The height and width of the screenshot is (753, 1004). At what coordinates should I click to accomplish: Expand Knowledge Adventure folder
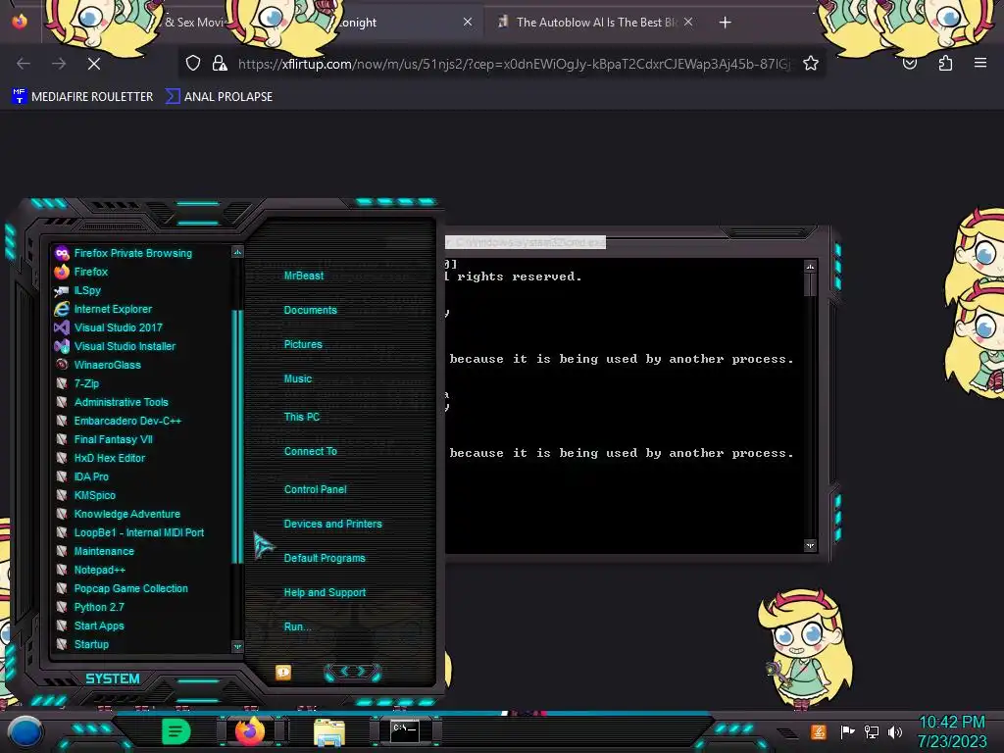118,514
